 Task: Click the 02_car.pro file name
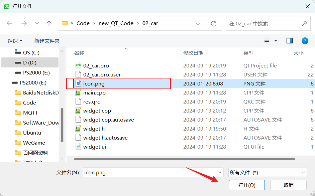[x=96, y=65]
